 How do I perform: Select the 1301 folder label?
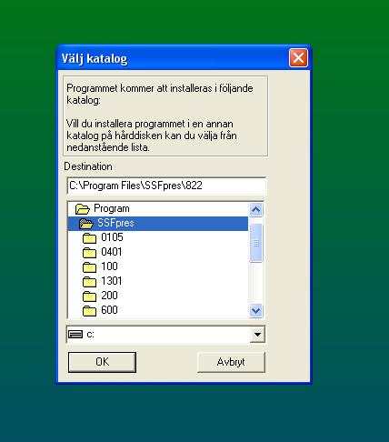tap(112, 281)
